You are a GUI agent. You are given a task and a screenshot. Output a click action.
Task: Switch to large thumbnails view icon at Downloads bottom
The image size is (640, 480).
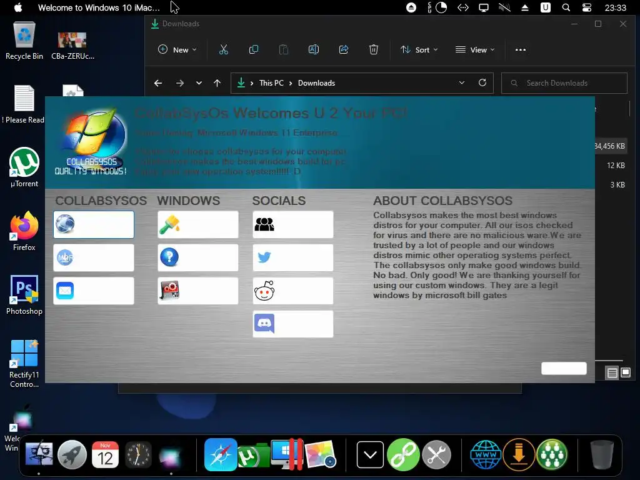tap(626, 372)
